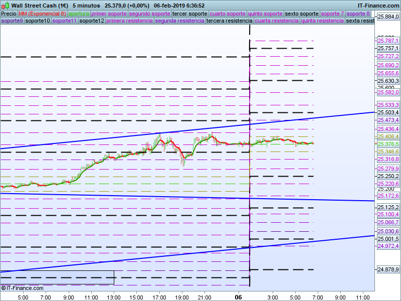This screenshot has height=301, width=401.
Task: Click the 25.757,1 price label
Action: tap(388, 48)
